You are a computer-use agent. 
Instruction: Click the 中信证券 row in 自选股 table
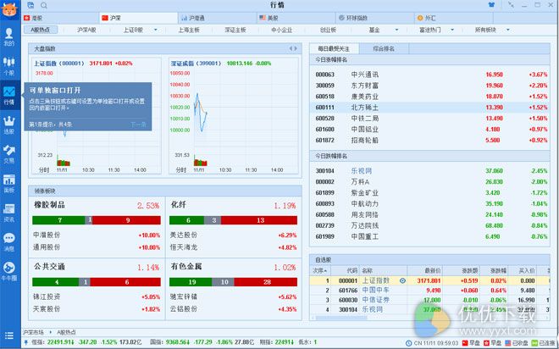pos(429,300)
